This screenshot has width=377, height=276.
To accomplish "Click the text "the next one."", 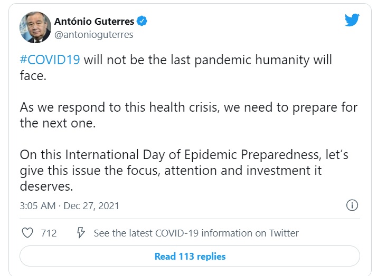I will pyautogui.click(x=51, y=122).
